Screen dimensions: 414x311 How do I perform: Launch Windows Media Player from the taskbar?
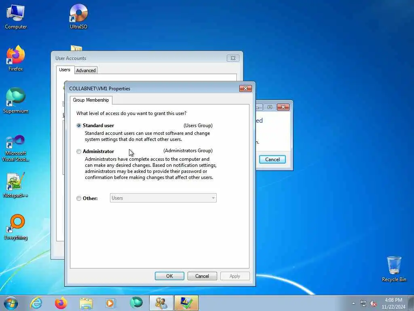click(110, 303)
